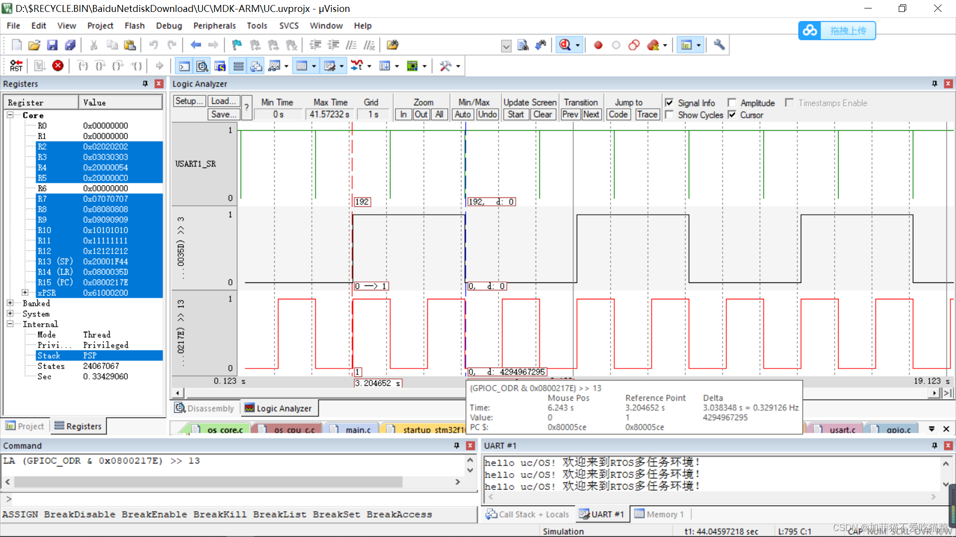Click the Zoom All button
The image size is (956, 537).
click(439, 114)
